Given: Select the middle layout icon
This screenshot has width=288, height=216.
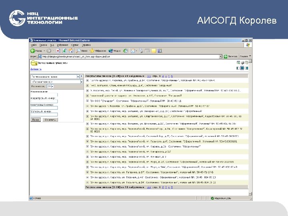Looking at the screenshot, I should (x=242, y=68).
